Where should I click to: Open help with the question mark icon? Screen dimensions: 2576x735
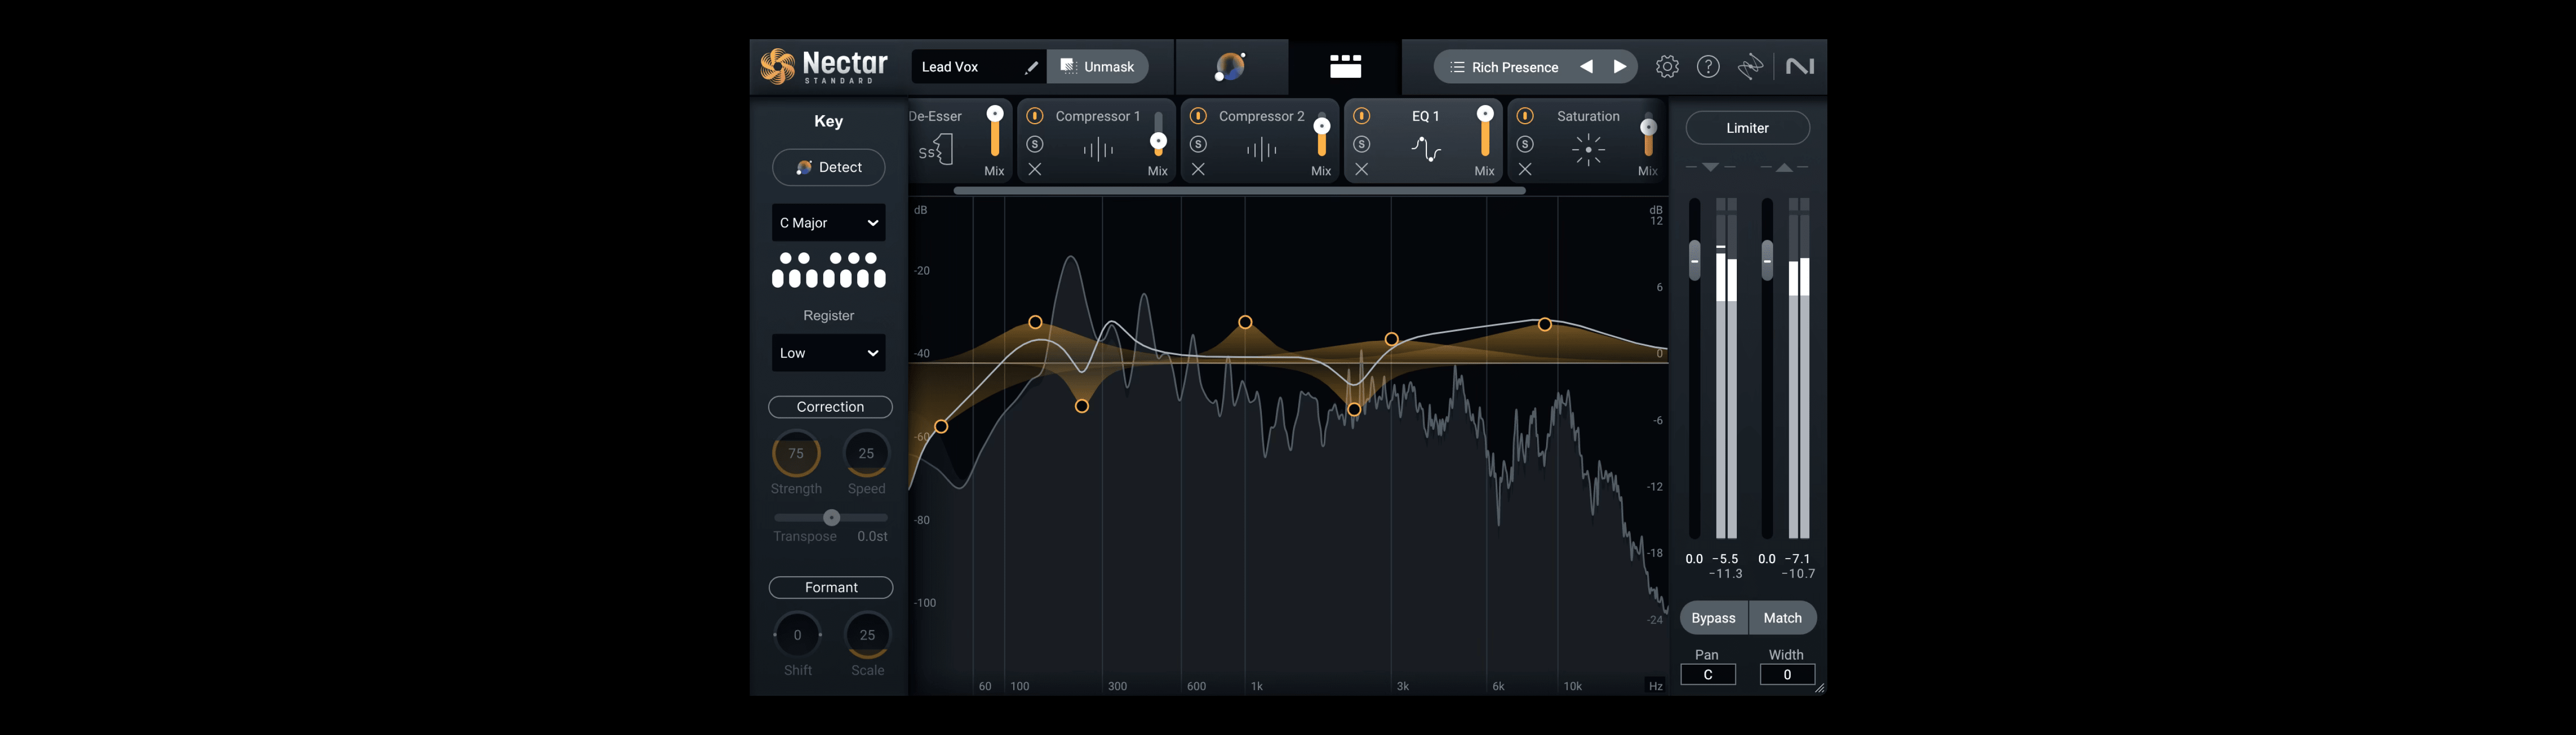[x=1709, y=67]
